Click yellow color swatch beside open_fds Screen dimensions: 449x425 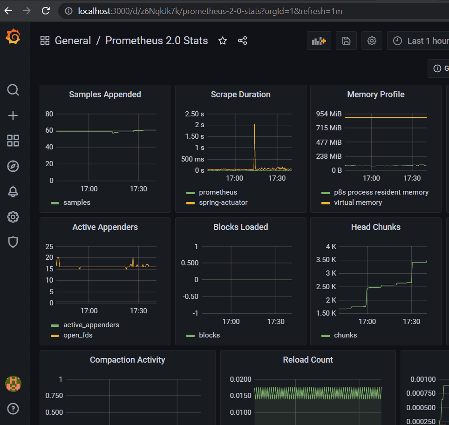pyautogui.click(x=54, y=336)
